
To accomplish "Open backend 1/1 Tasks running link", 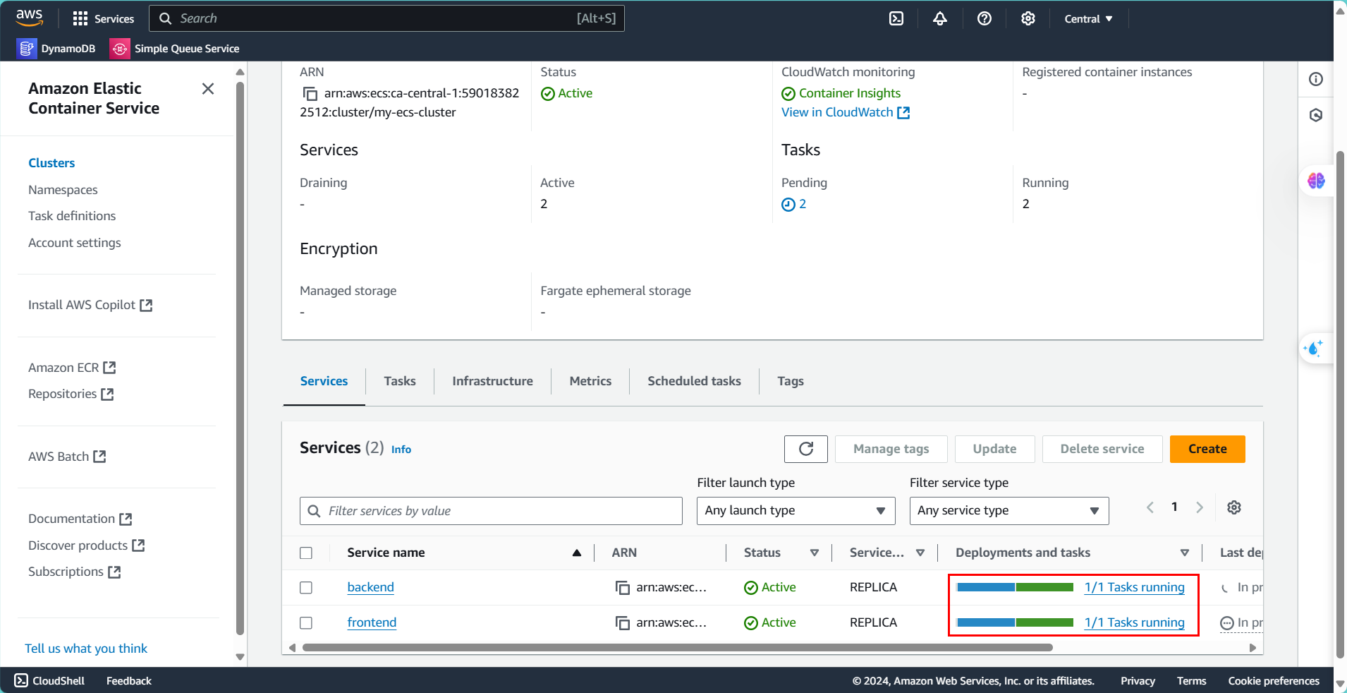I will pyautogui.click(x=1134, y=587).
